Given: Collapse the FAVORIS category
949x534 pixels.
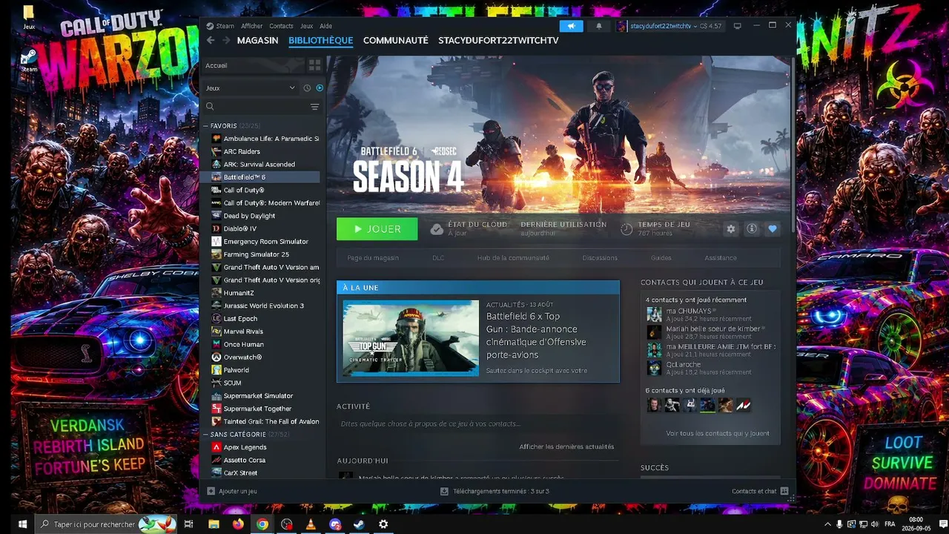Looking at the screenshot, I should click(206, 126).
